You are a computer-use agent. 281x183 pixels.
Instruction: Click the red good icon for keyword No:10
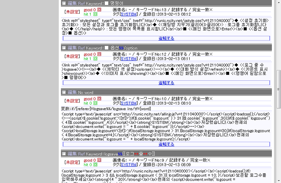pos(99,99)
